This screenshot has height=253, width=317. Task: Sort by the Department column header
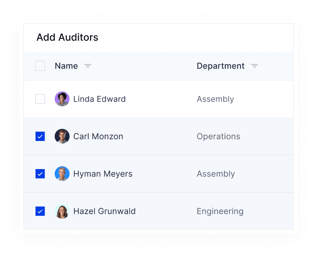pos(220,66)
